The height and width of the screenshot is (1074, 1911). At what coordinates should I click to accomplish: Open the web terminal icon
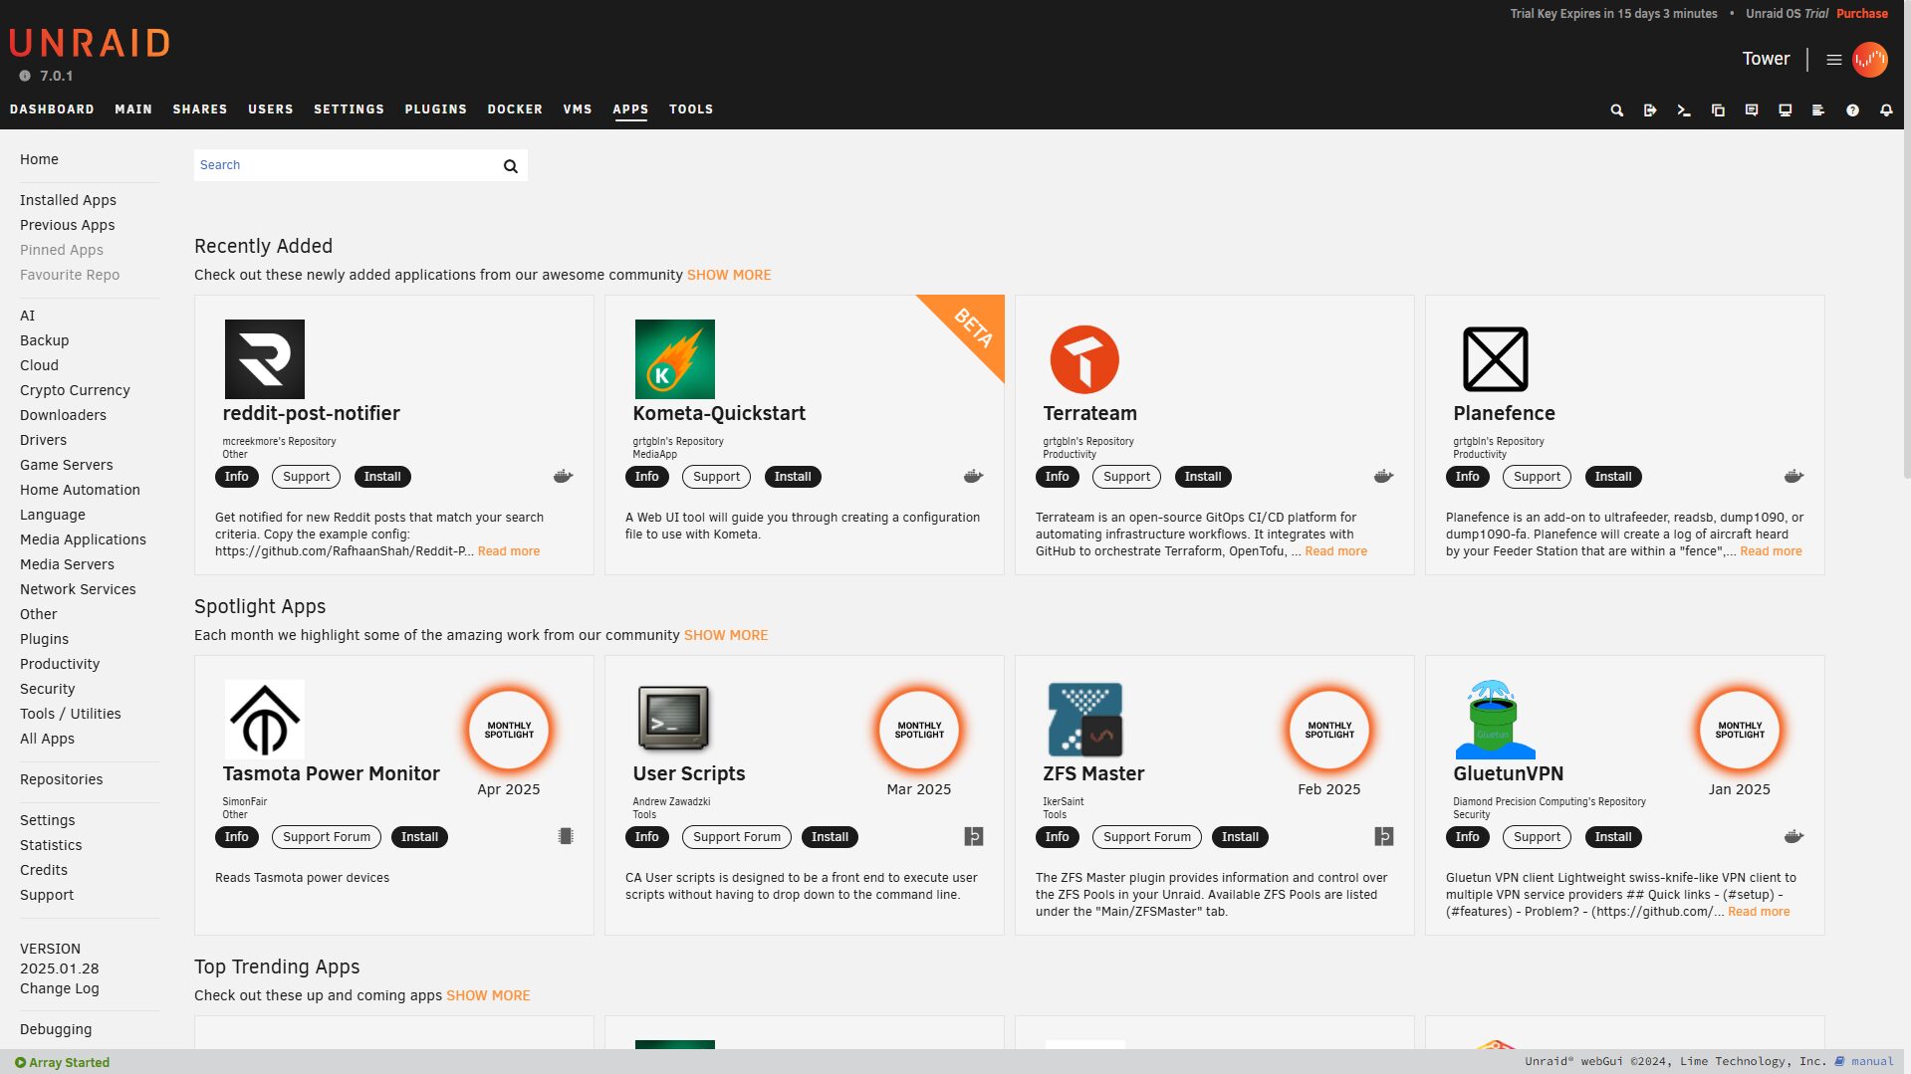pyautogui.click(x=1684, y=110)
